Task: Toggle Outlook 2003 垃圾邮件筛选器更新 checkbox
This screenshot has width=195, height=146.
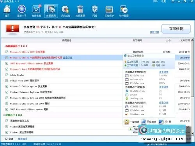Action: point(7,98)
